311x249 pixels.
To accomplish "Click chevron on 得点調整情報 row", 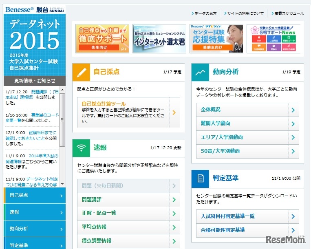I will pyautogui.click(x=174, y=241).
